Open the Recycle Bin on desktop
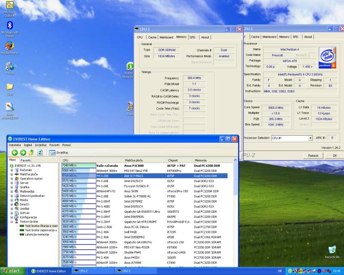Screen dimensions: 344x275 tap(332, 250)
